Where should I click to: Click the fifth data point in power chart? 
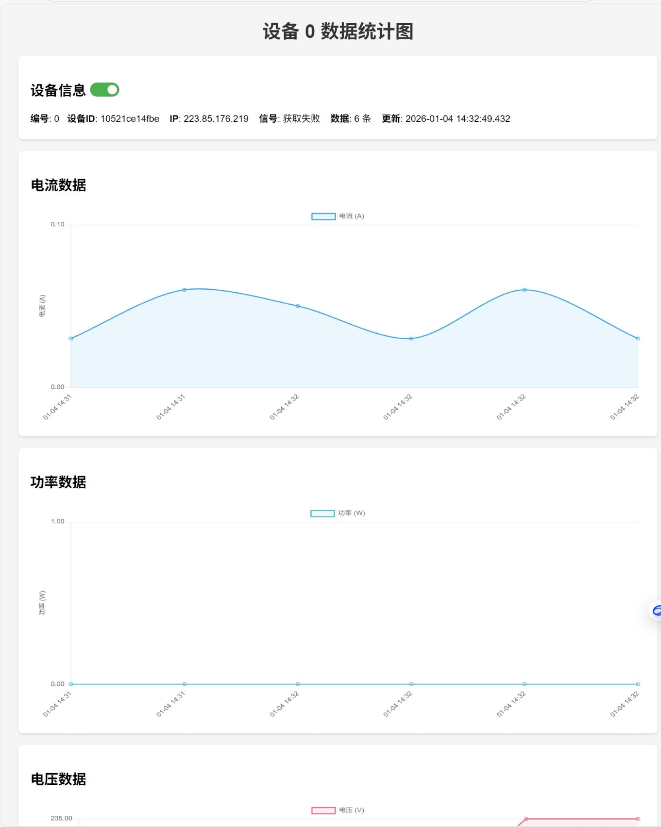pos(525,684)
